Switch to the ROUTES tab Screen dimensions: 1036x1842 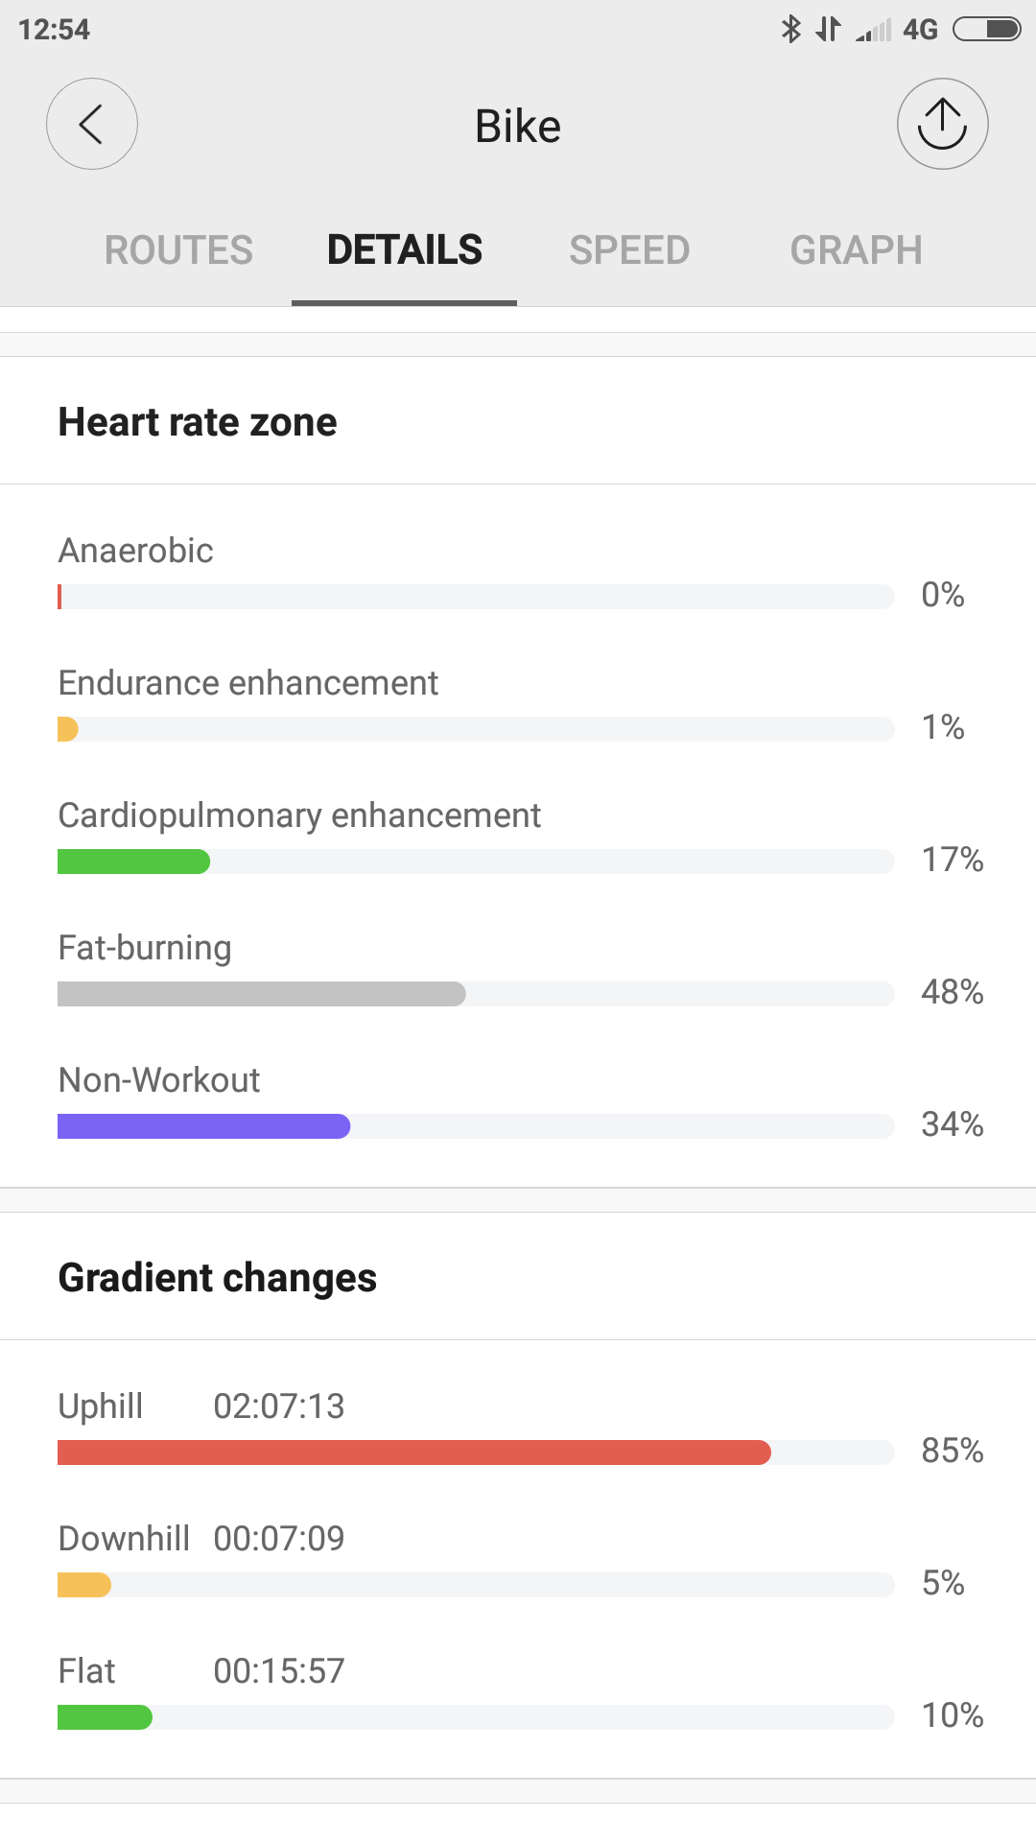pos(178,250)
